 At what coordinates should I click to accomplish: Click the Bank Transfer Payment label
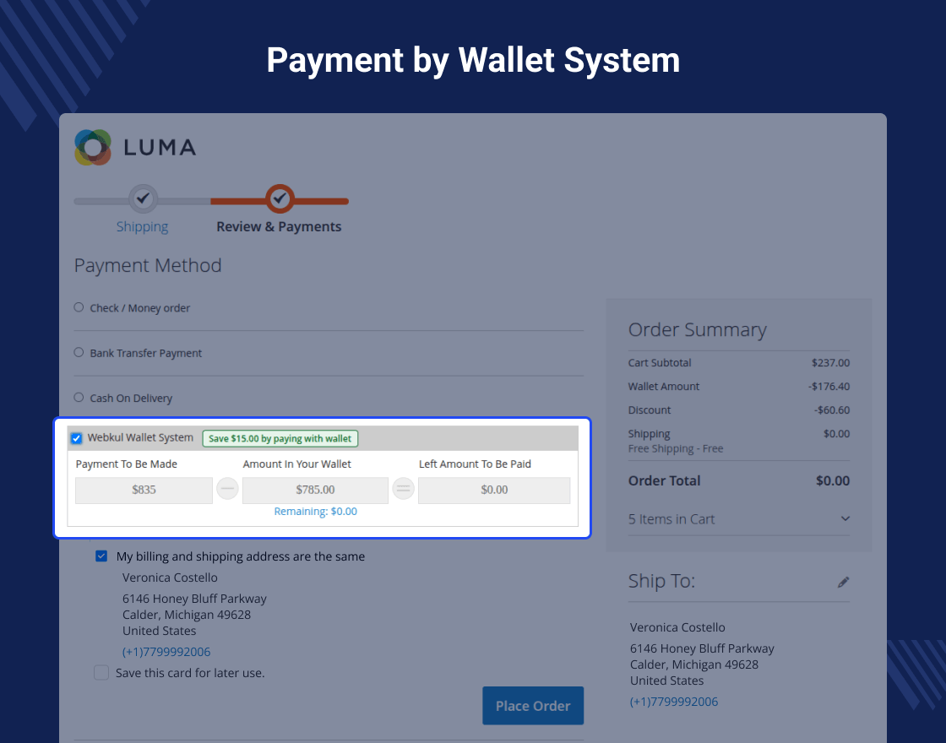click(x=146, y=354)
